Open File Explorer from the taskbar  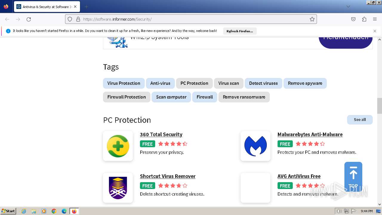pyautogui.click(x=34, y=211)
